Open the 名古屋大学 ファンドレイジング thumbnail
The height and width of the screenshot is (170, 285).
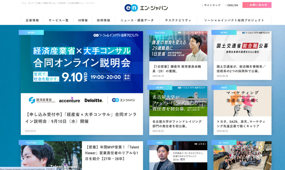[178, 101]
